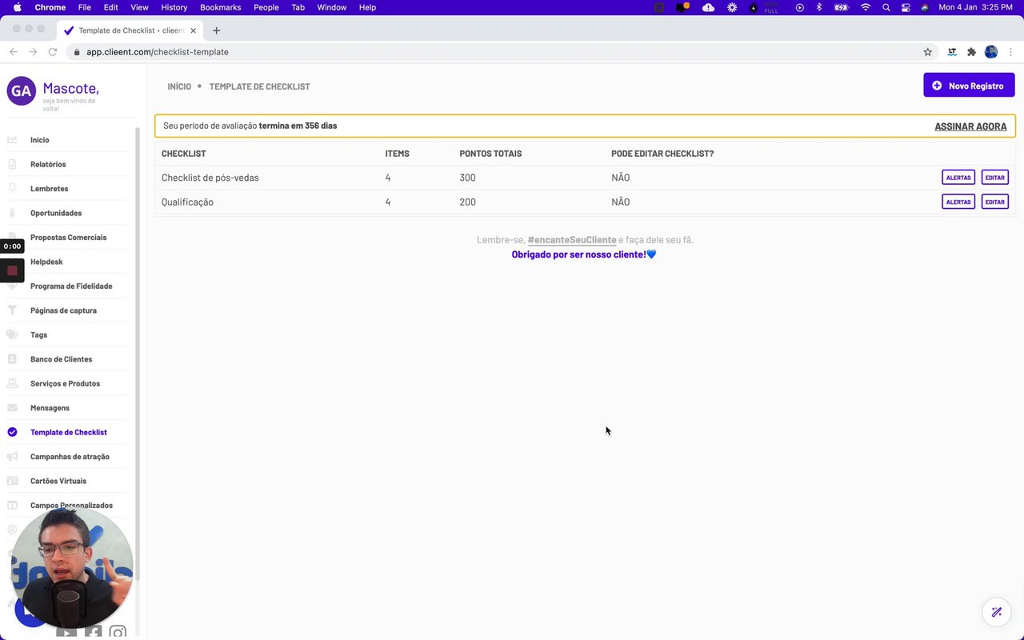Viewport: 1024px width, 640px height.
Task: Open the Window menu in the menu bar
Action: point(332,7)
